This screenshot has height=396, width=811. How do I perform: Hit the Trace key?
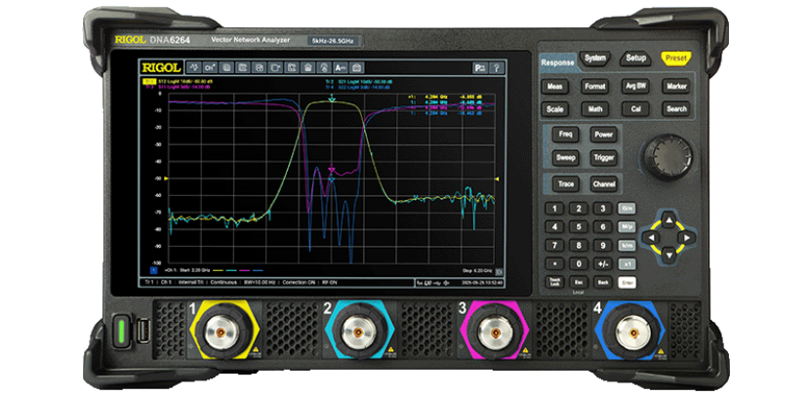tap(566, 184)
